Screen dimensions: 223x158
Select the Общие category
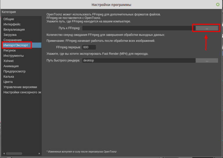[21, 19]
